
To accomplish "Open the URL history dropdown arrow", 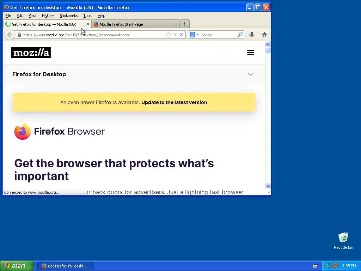I will click(x=175, y=35).
